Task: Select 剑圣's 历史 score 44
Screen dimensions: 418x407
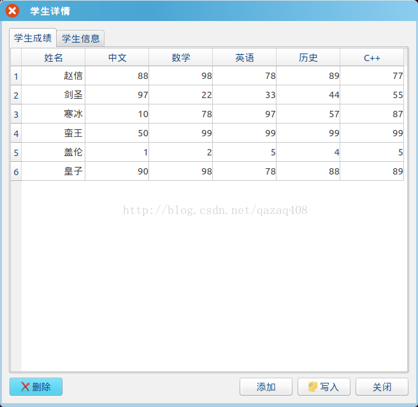Action: tap(308, 95)
